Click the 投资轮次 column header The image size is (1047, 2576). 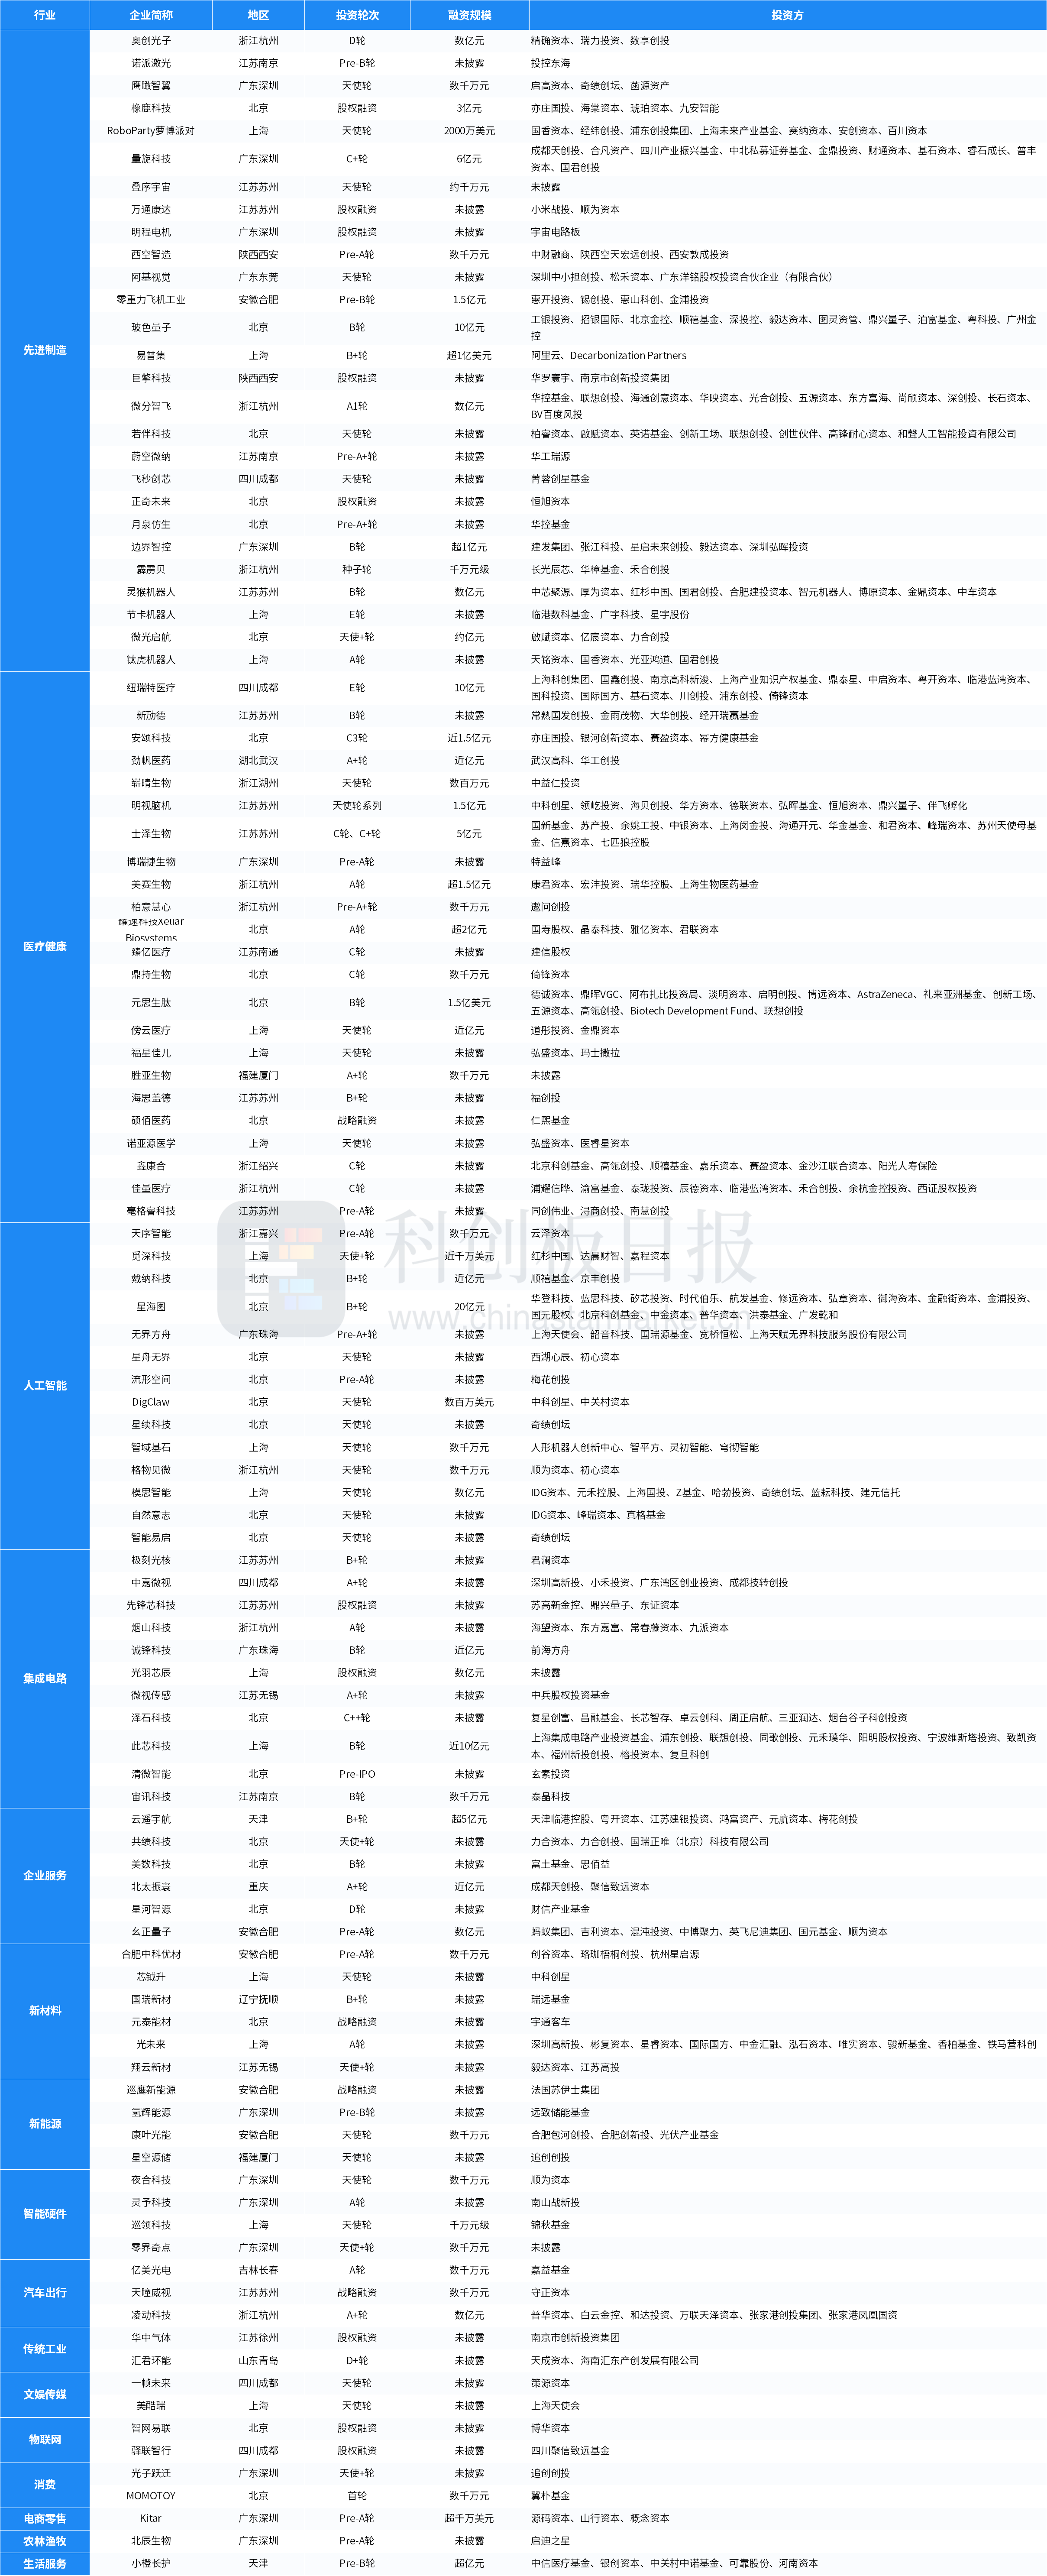pyautogui.click(x=357, y=15)
